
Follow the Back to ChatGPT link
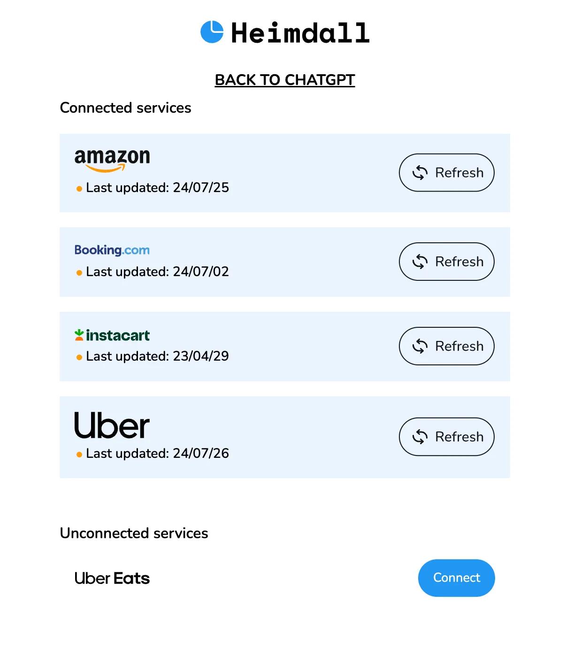coord(285,80)
